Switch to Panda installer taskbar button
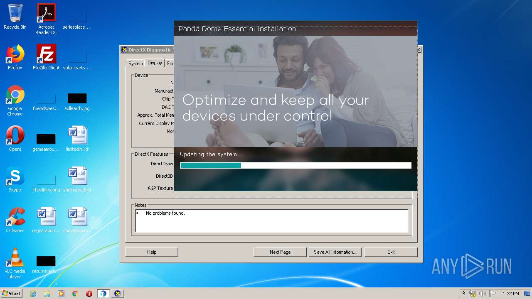 coord(103,294)
